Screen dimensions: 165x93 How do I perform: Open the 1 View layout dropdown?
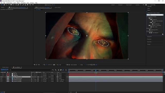pos(82,65)
